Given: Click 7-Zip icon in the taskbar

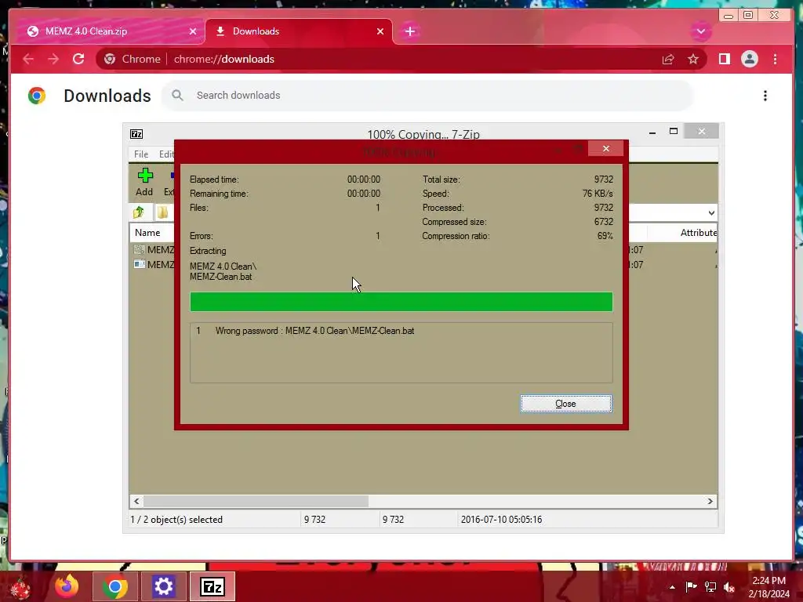Looking at the screenshot, I should click(x=213, y=586).
